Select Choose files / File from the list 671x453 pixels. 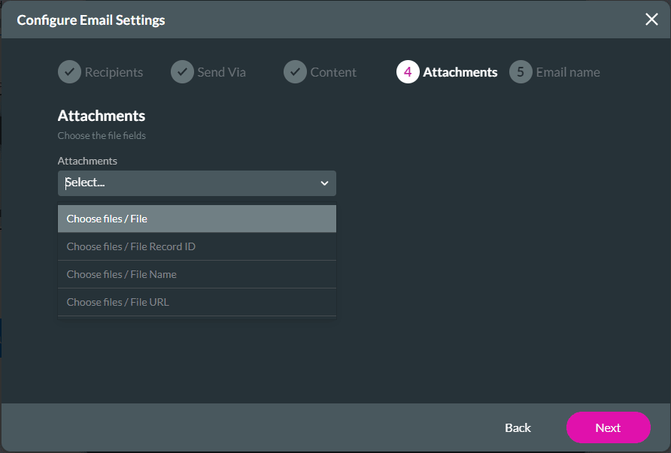tap(196, 218)
